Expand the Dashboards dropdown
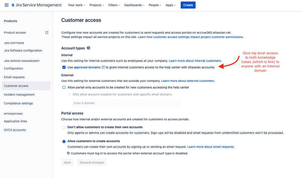Viewport: 302px width, 178px height. click(134, 5)
